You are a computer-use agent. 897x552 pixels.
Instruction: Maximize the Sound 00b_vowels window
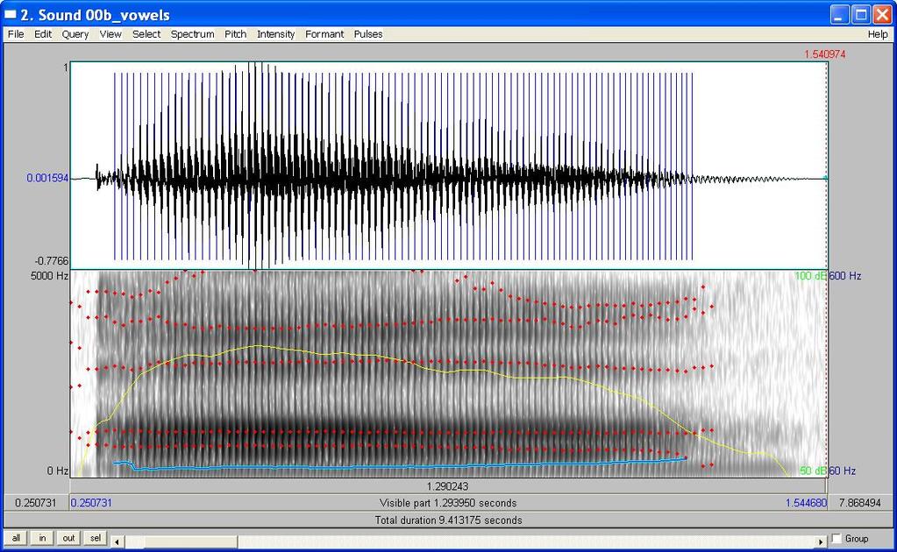tap(861, 14)
